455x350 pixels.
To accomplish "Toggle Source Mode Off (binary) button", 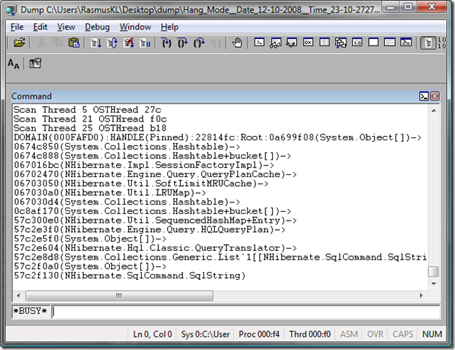I will pyautogui.click(x=442, y=43).
